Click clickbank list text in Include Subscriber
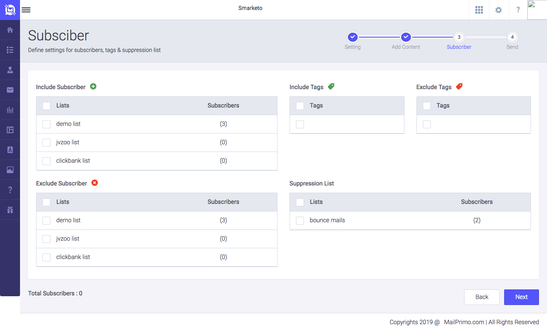Image resolution: width=547 pixels, height=331 pixels. click(73, 161)
